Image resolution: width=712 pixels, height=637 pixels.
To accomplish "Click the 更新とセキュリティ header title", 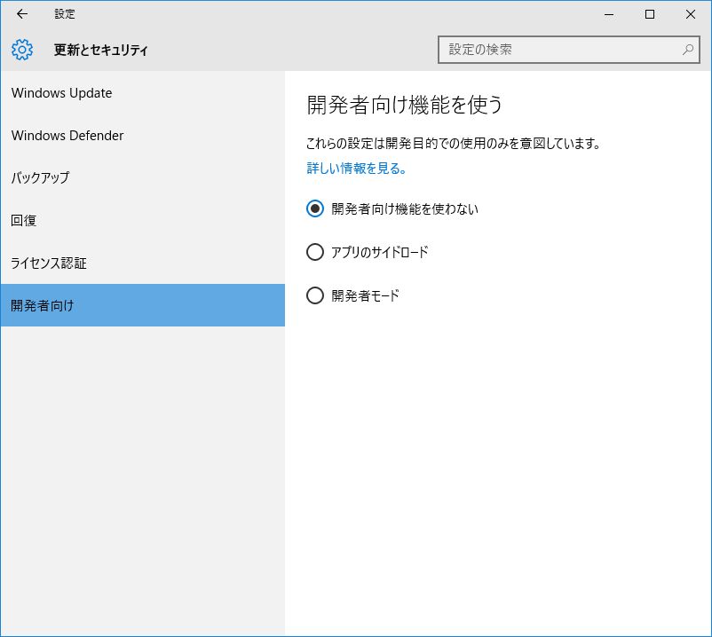I will point(101,50).
